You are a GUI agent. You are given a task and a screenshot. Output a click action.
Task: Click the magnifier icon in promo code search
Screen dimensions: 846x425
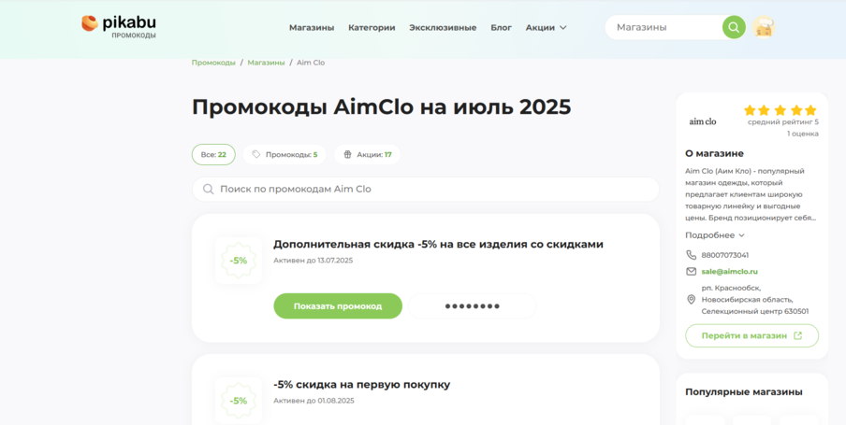(x=208, y=189)
